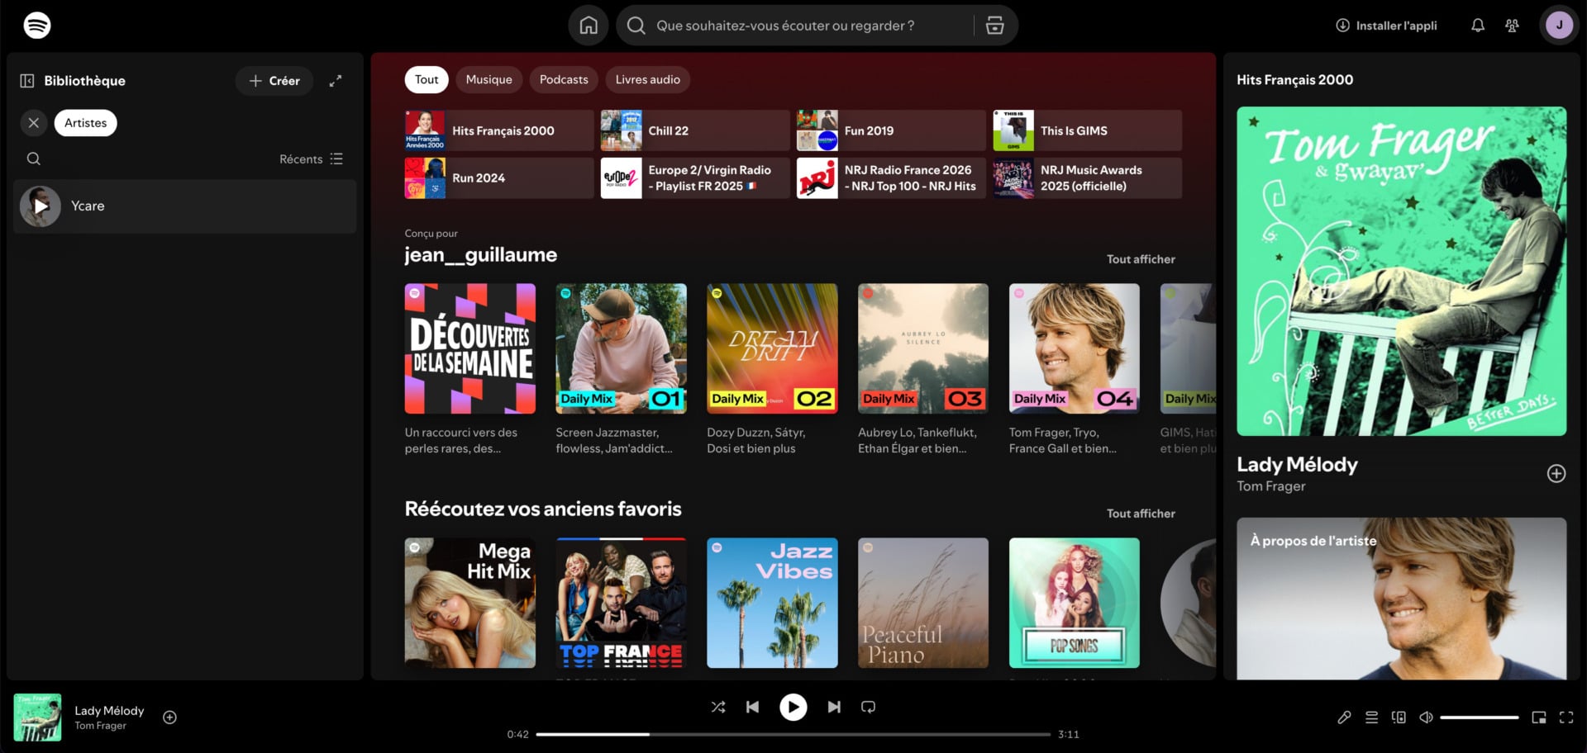Expand library with the arrows icon
Viewport: 1587px width, 753px height.
[336, 81]
